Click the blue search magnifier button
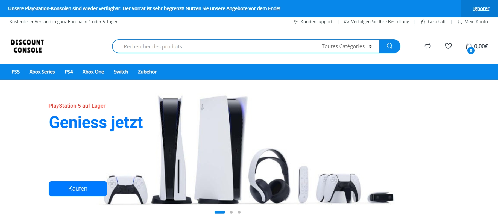Screen dimensions: 498x224 coord(390,46)
